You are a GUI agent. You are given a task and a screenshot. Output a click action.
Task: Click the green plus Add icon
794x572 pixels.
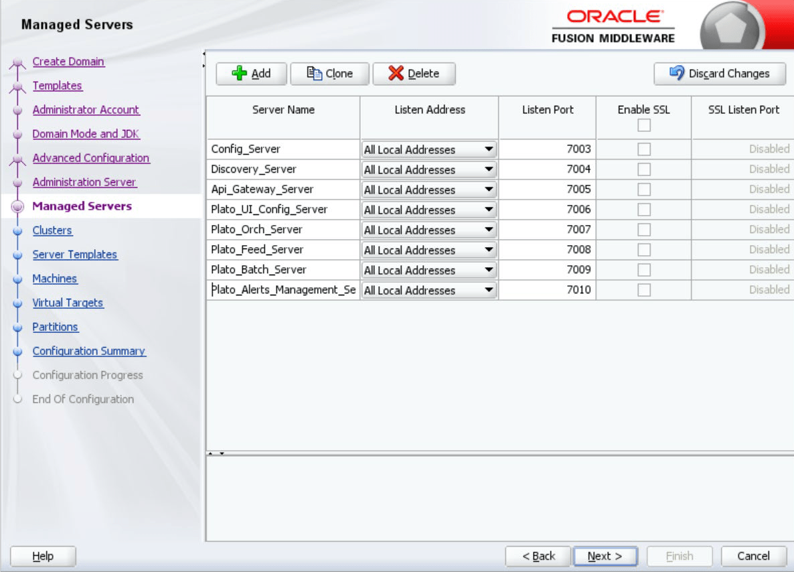click(x=239, y=74)
